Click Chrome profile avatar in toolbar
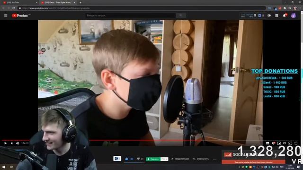 click(x=295, y=8)
